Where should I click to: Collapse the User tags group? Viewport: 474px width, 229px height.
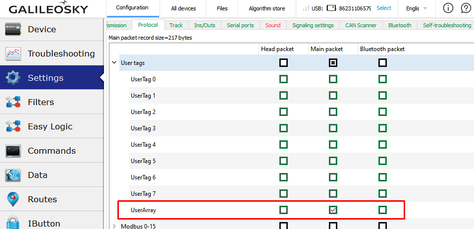(x=114, y=63)
